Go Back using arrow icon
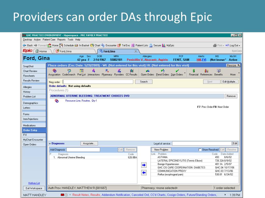This screenshot has height=198, width=265. [x=28, y=45]
